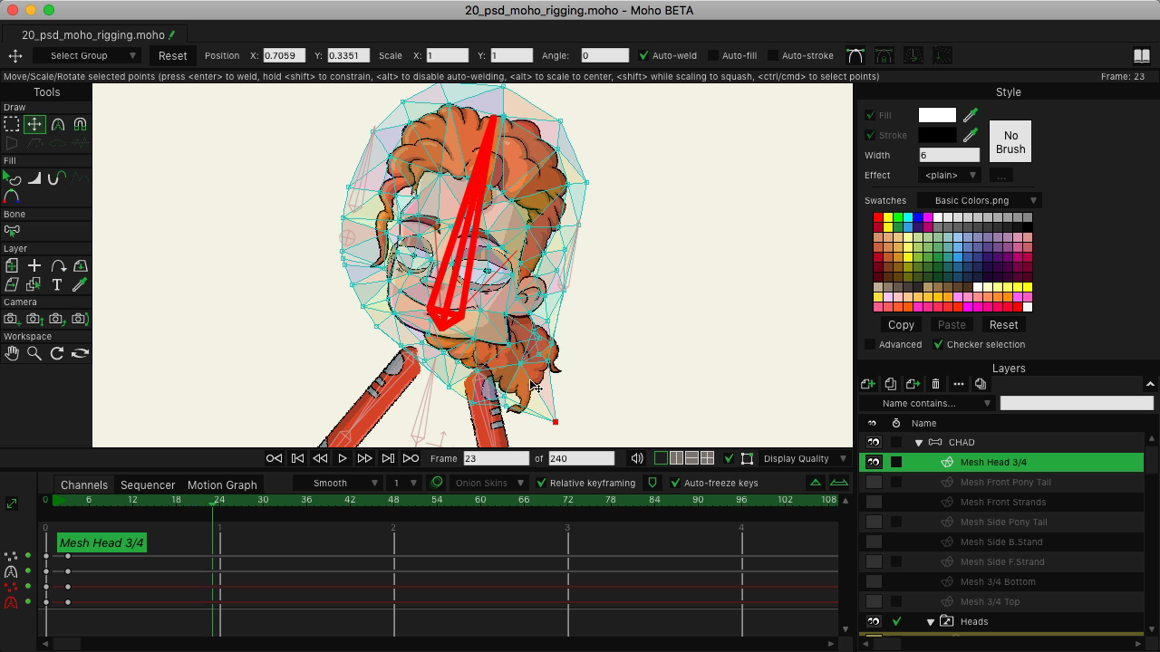Screen dimensions: 1160x652
Task: Click the new layer icon
Action: coord(867,384)
